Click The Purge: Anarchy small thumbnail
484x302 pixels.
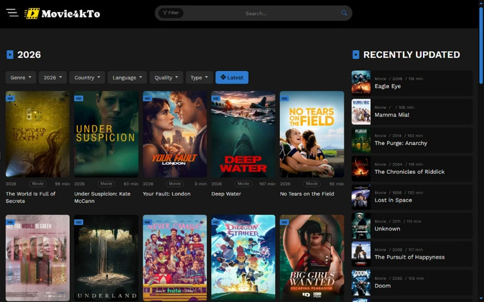pos(361,140)
